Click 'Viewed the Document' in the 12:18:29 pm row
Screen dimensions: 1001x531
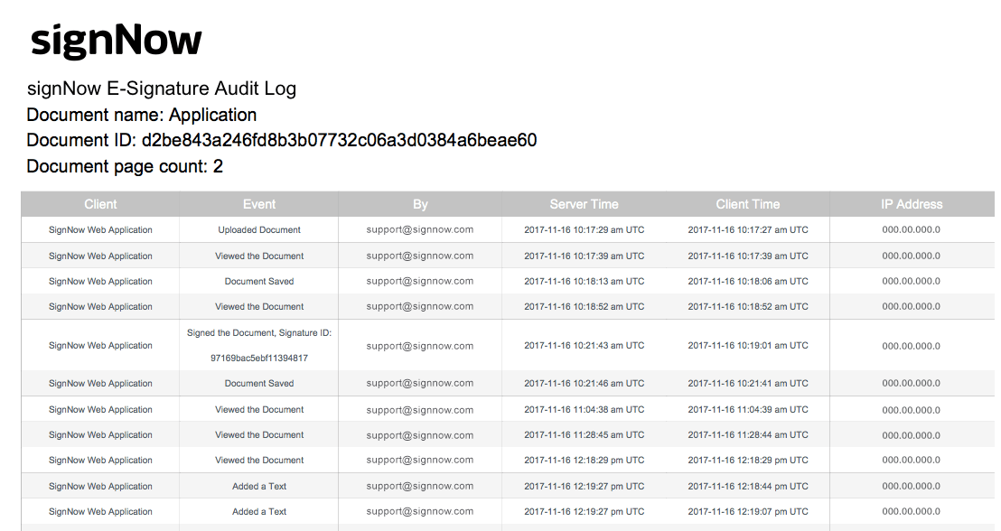tap(259, 460)
